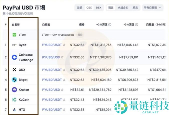Screen dimensions: 169x115
Task: Select the 現貨 market type tab
Action: (x=111, y=8)
